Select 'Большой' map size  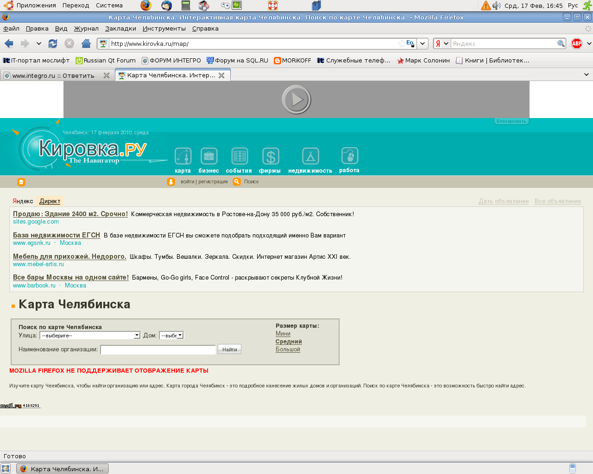[x=288, y=349]
